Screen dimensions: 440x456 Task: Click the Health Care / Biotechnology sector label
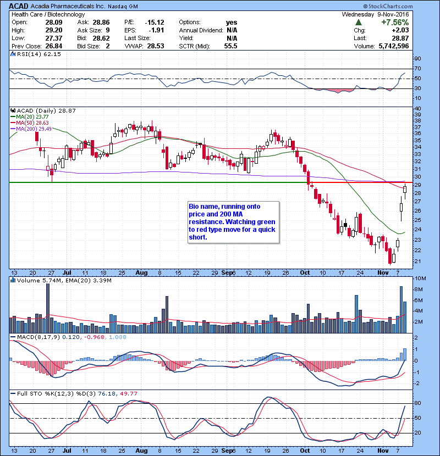48,14
